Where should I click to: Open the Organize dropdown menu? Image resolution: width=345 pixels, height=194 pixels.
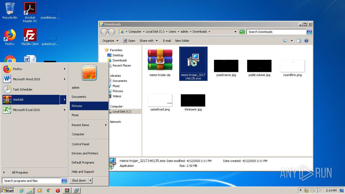110,41
